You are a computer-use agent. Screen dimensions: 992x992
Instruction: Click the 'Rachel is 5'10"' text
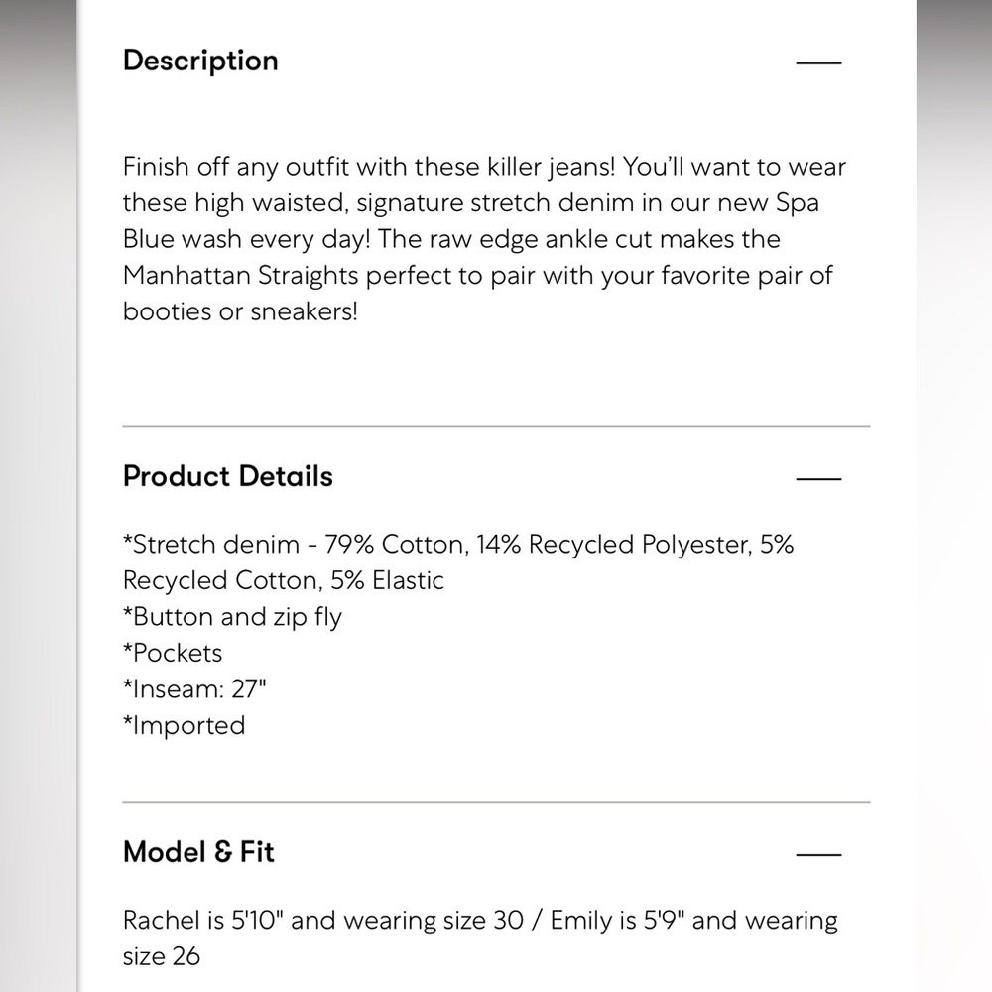(202, 920)
